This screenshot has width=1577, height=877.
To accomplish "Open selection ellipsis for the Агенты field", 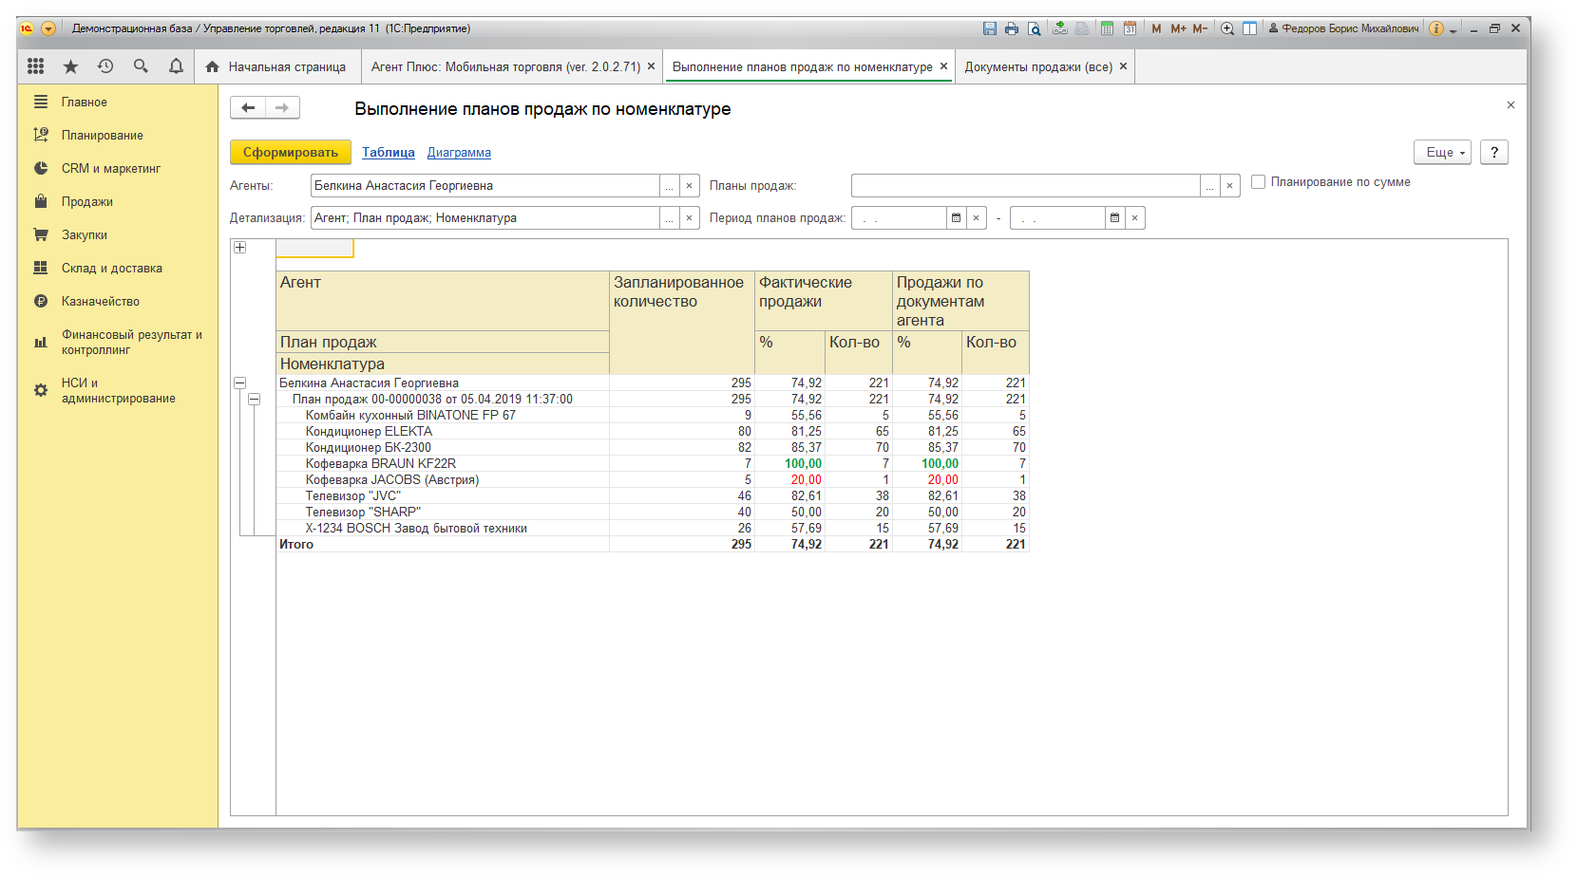I will (x=669, y=186).
